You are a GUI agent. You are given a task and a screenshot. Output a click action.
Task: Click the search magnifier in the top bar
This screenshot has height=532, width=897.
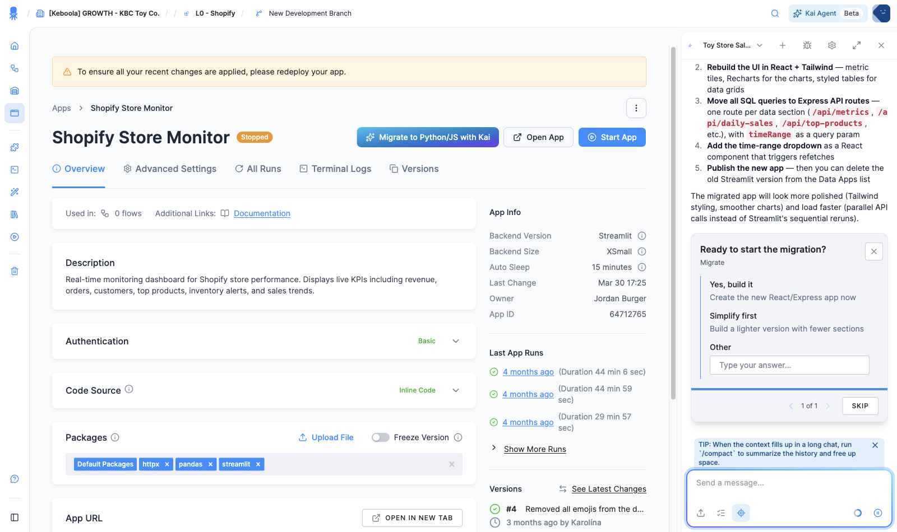(x=775, y=13)
